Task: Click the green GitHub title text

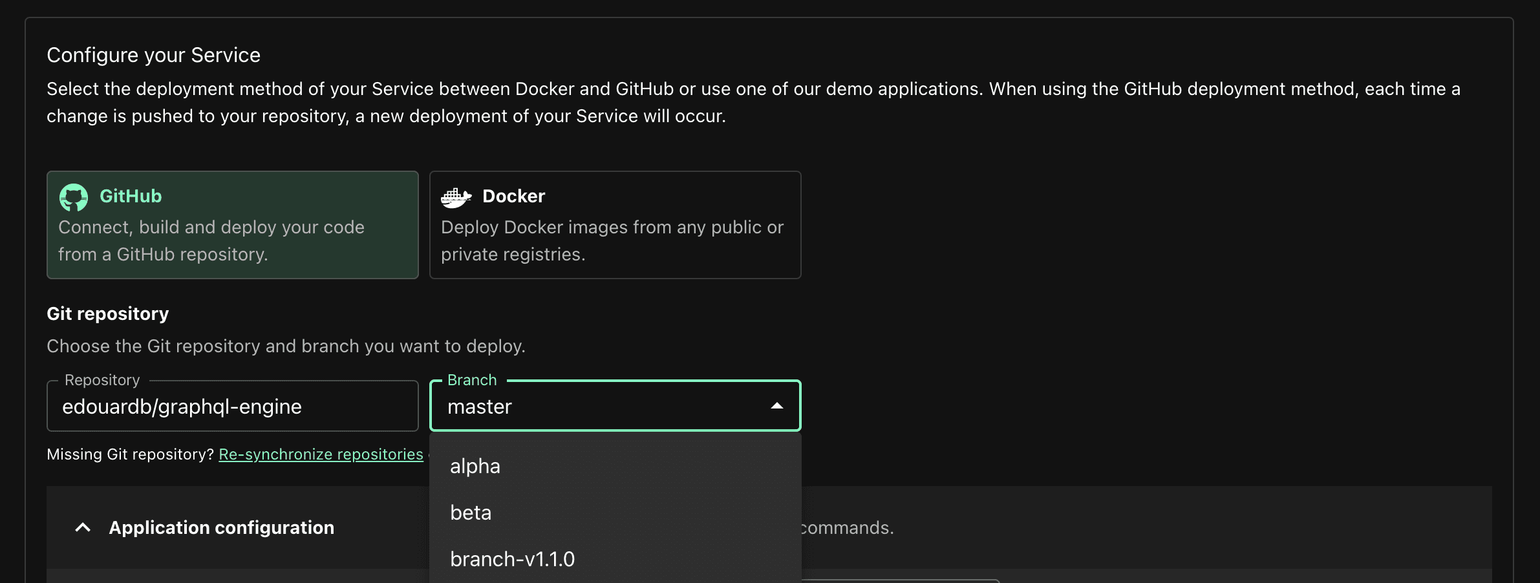Action: click(x=131, y=196)
